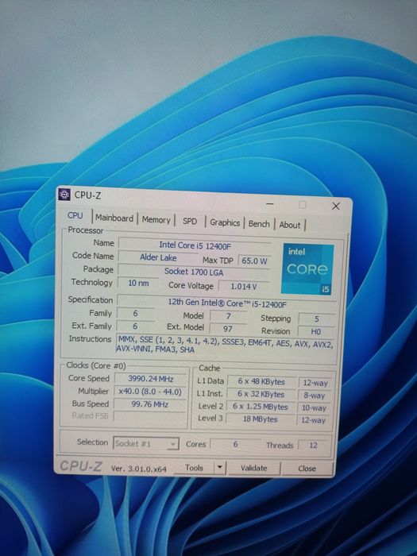Click the Core Speed value 3990.24 MHz
The image size is (417, 556).
[150, 378]
